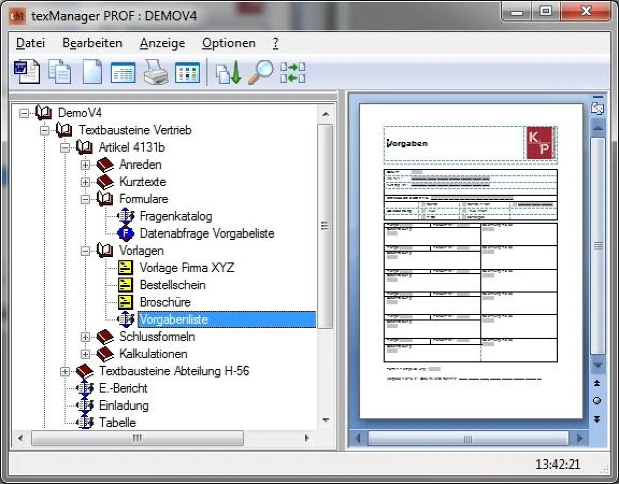Screen dimensions: 619x484
Task: Collapse the Formulare node
Action: tap(85, 199)
